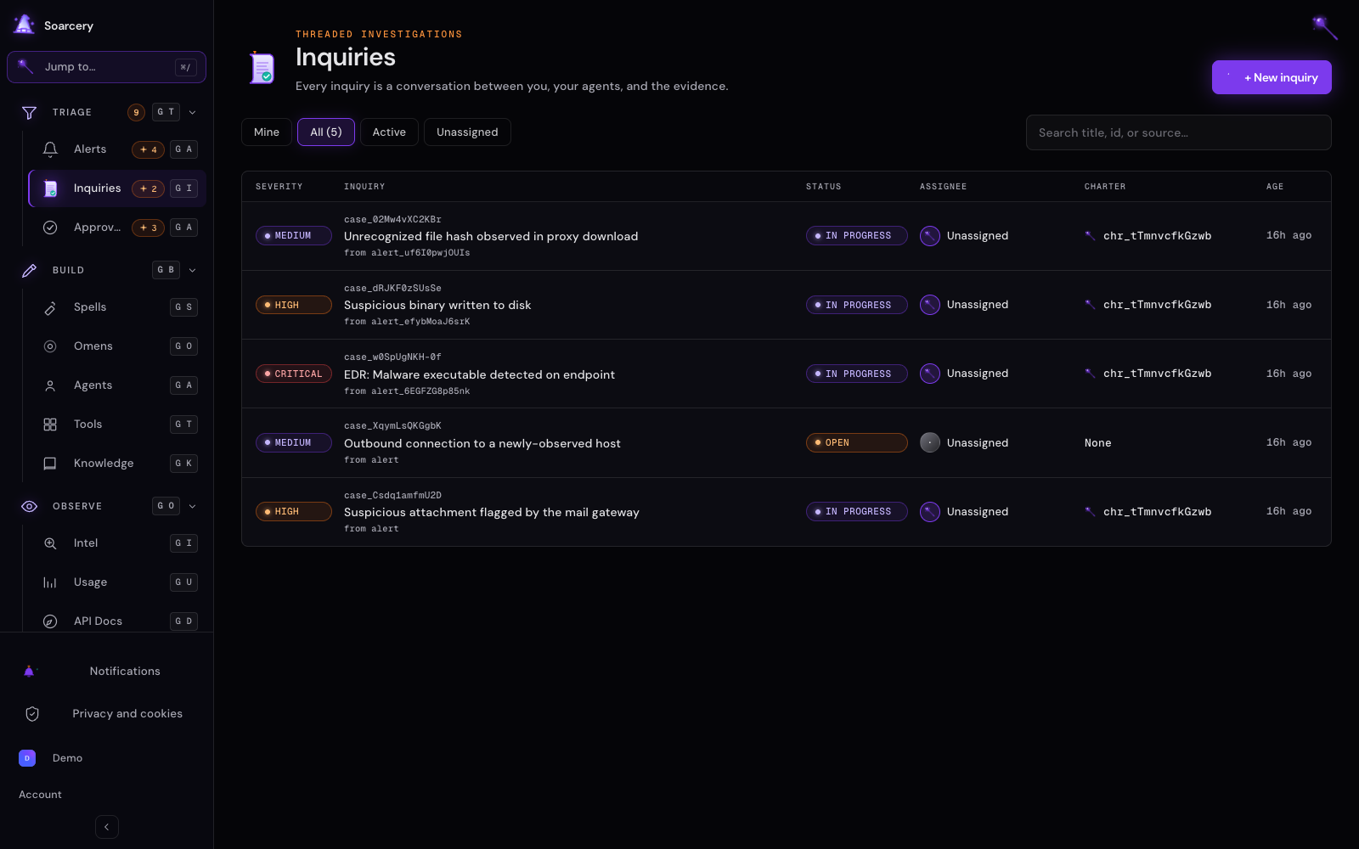This screenshot has height=849, width=1359.
Task: Click assignee avatar for Suspicious attachment row
Action: click(x=930, y=512)
